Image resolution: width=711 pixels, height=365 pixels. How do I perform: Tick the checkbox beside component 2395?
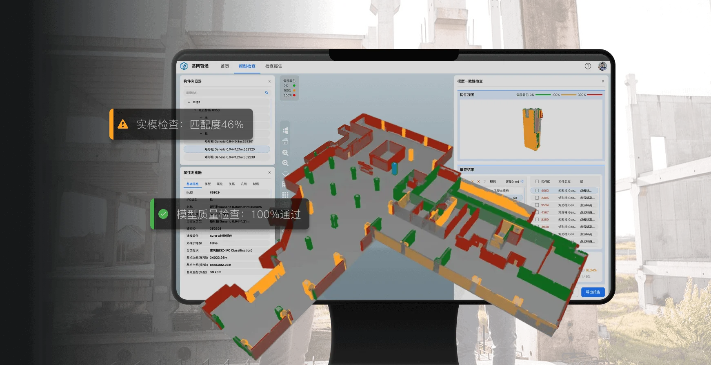tap(537, 198)
